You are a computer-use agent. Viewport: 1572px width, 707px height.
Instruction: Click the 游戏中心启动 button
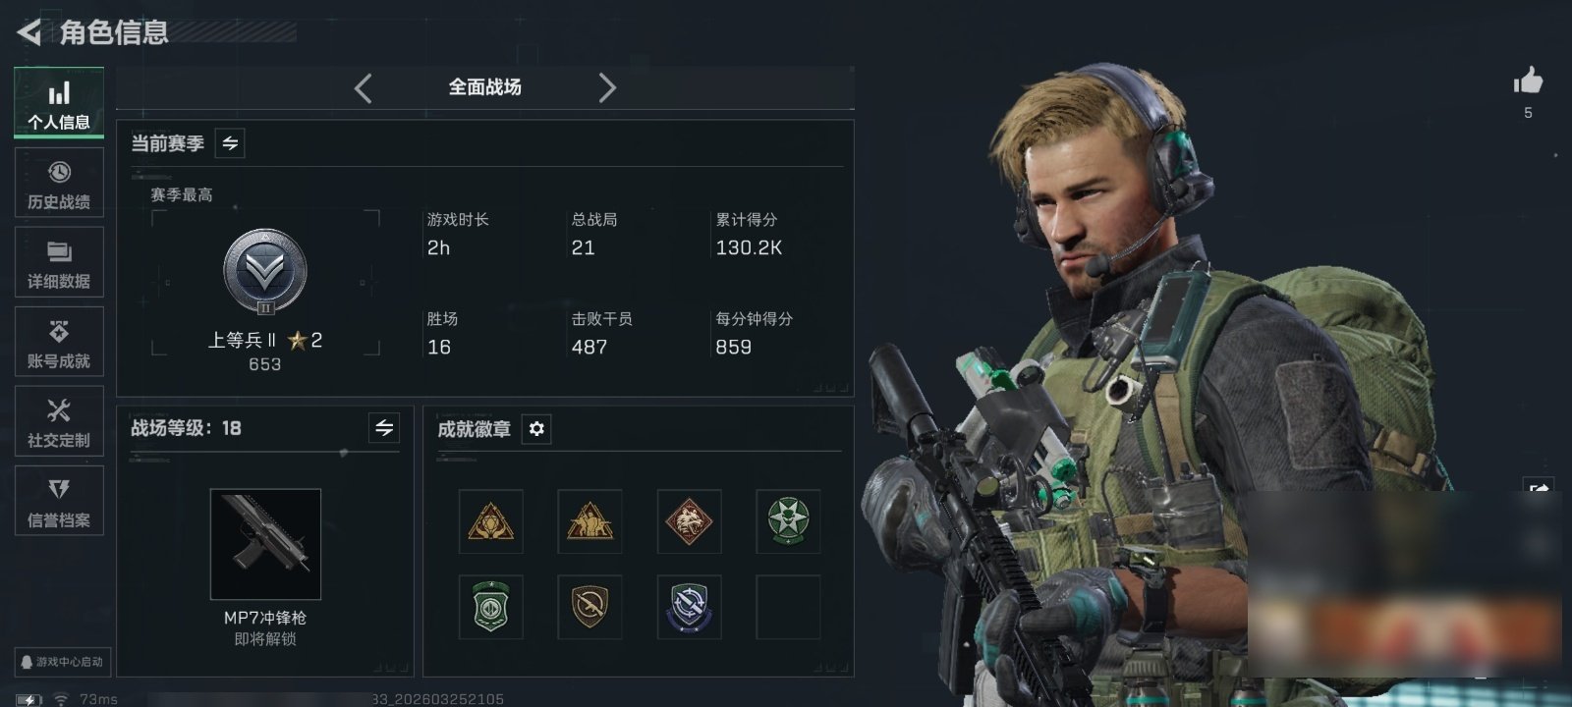point(62,662)
